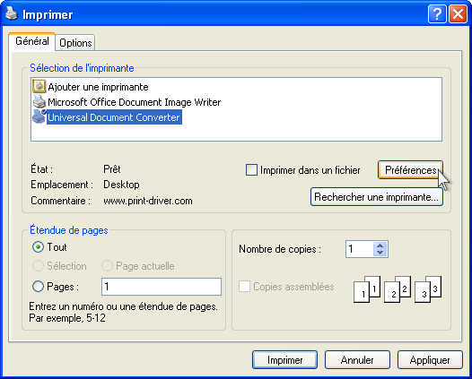The image size is (472, 379).
Task: Close the Imprimer dialog
Action: tap(458, 13)
